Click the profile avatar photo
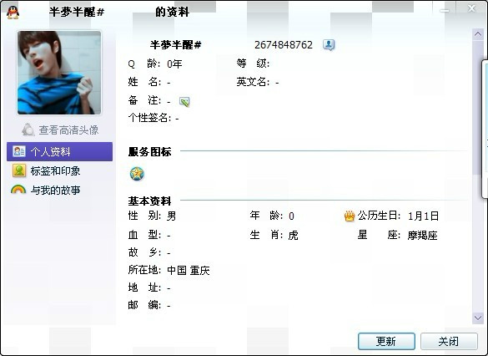The height and width of the screenshot is (356, 488). pos(59,73)
